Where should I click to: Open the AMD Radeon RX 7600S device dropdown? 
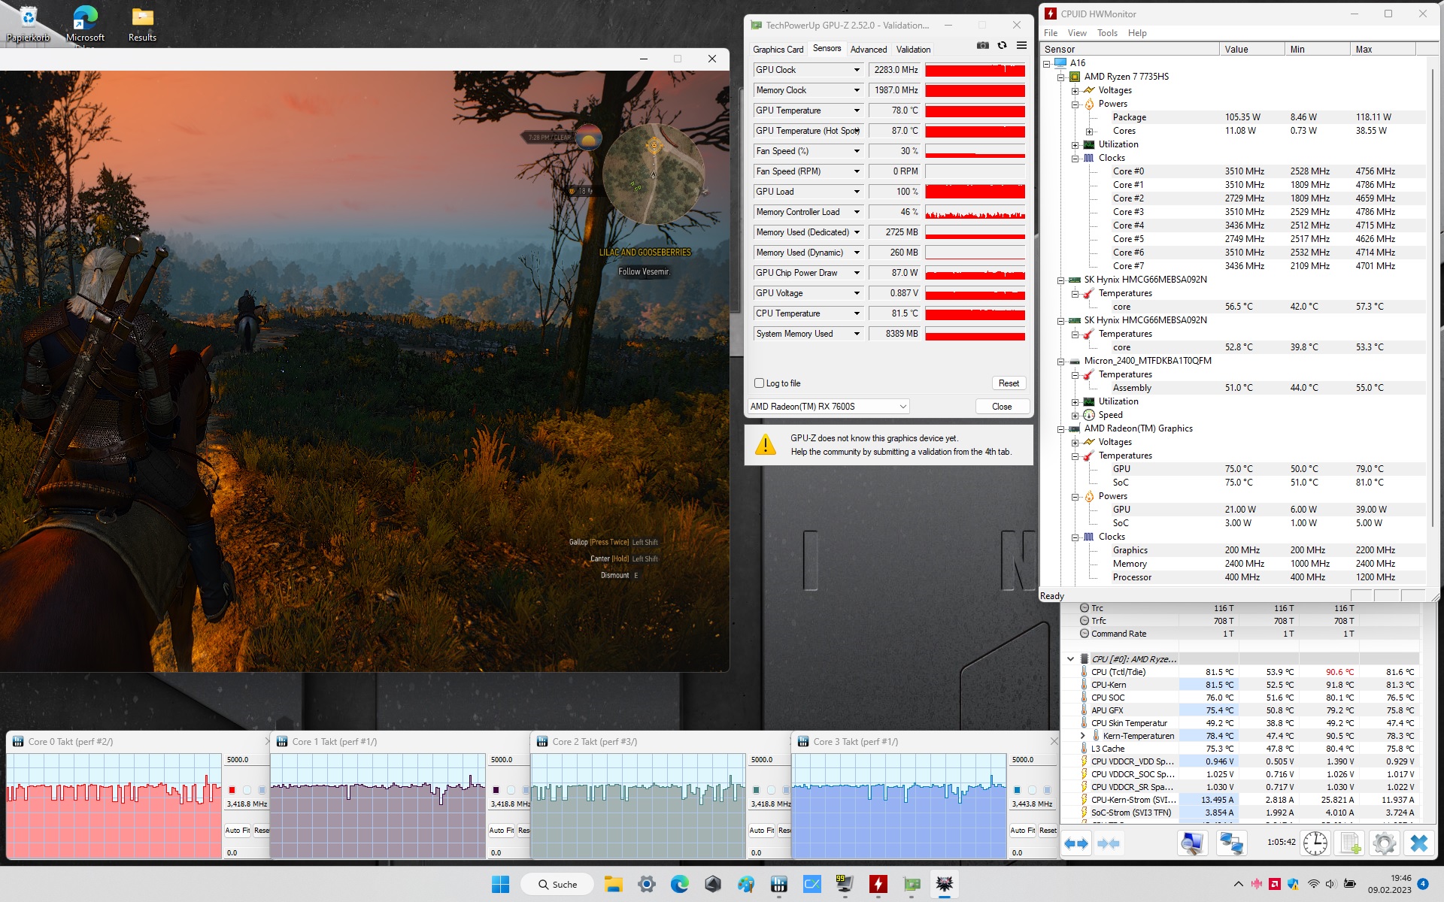(x=902, y=407)
